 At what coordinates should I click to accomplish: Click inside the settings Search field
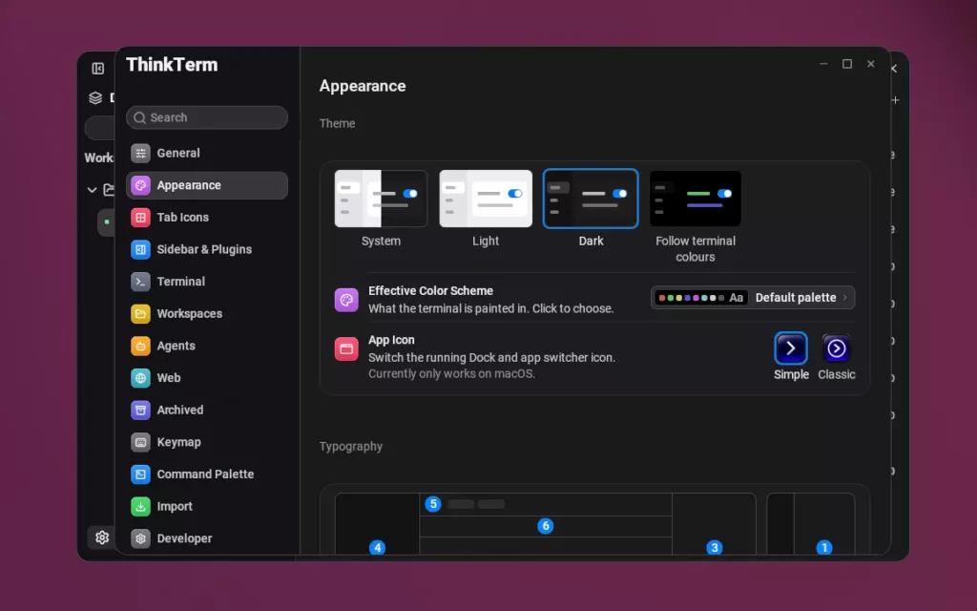pyautogui.click(x=207, y=117)
